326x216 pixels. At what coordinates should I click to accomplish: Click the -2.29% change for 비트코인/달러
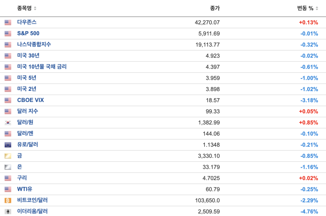point(309,201)
